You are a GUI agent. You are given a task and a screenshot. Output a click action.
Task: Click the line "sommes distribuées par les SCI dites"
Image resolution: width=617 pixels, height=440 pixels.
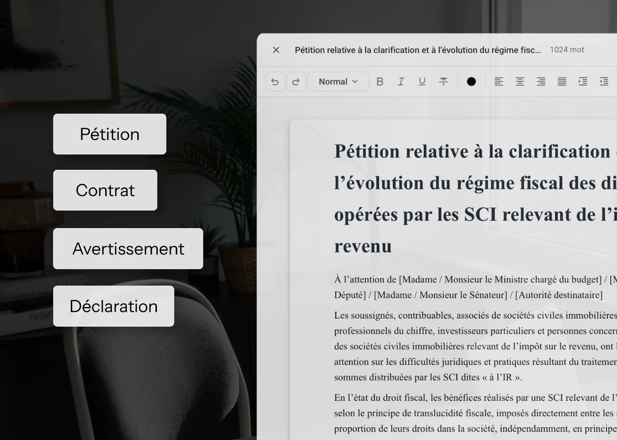pos(428,377)
